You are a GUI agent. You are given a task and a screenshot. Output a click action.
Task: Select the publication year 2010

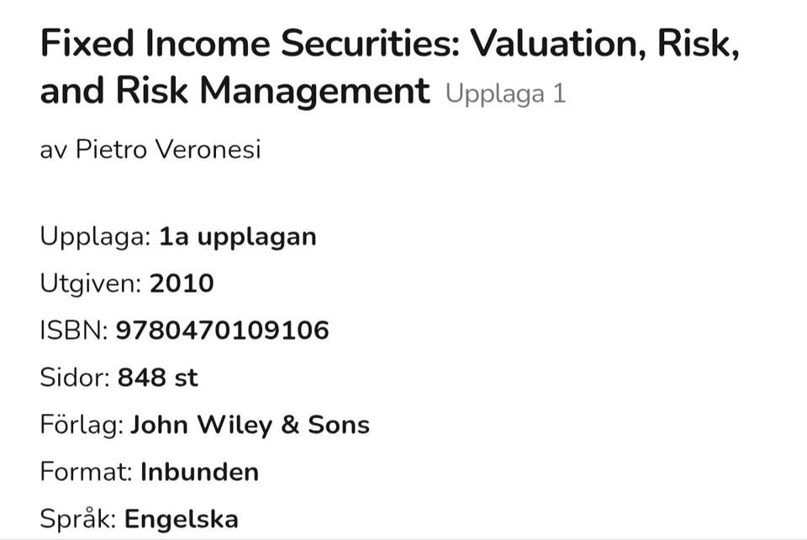point(182,283)
